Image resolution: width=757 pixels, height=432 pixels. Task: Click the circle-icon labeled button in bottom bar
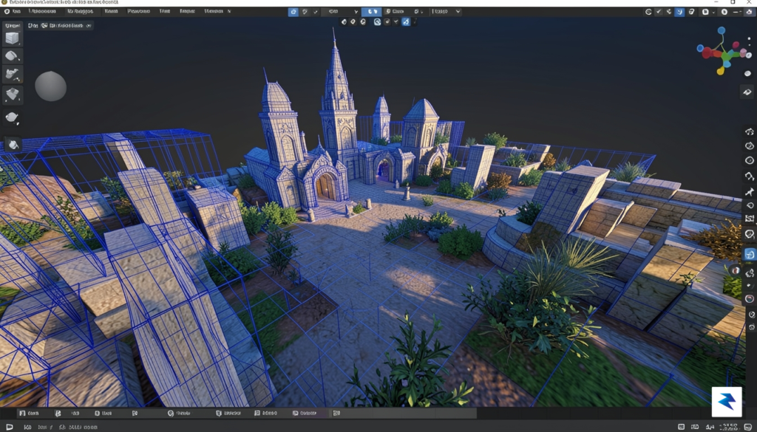coord(179,414)
